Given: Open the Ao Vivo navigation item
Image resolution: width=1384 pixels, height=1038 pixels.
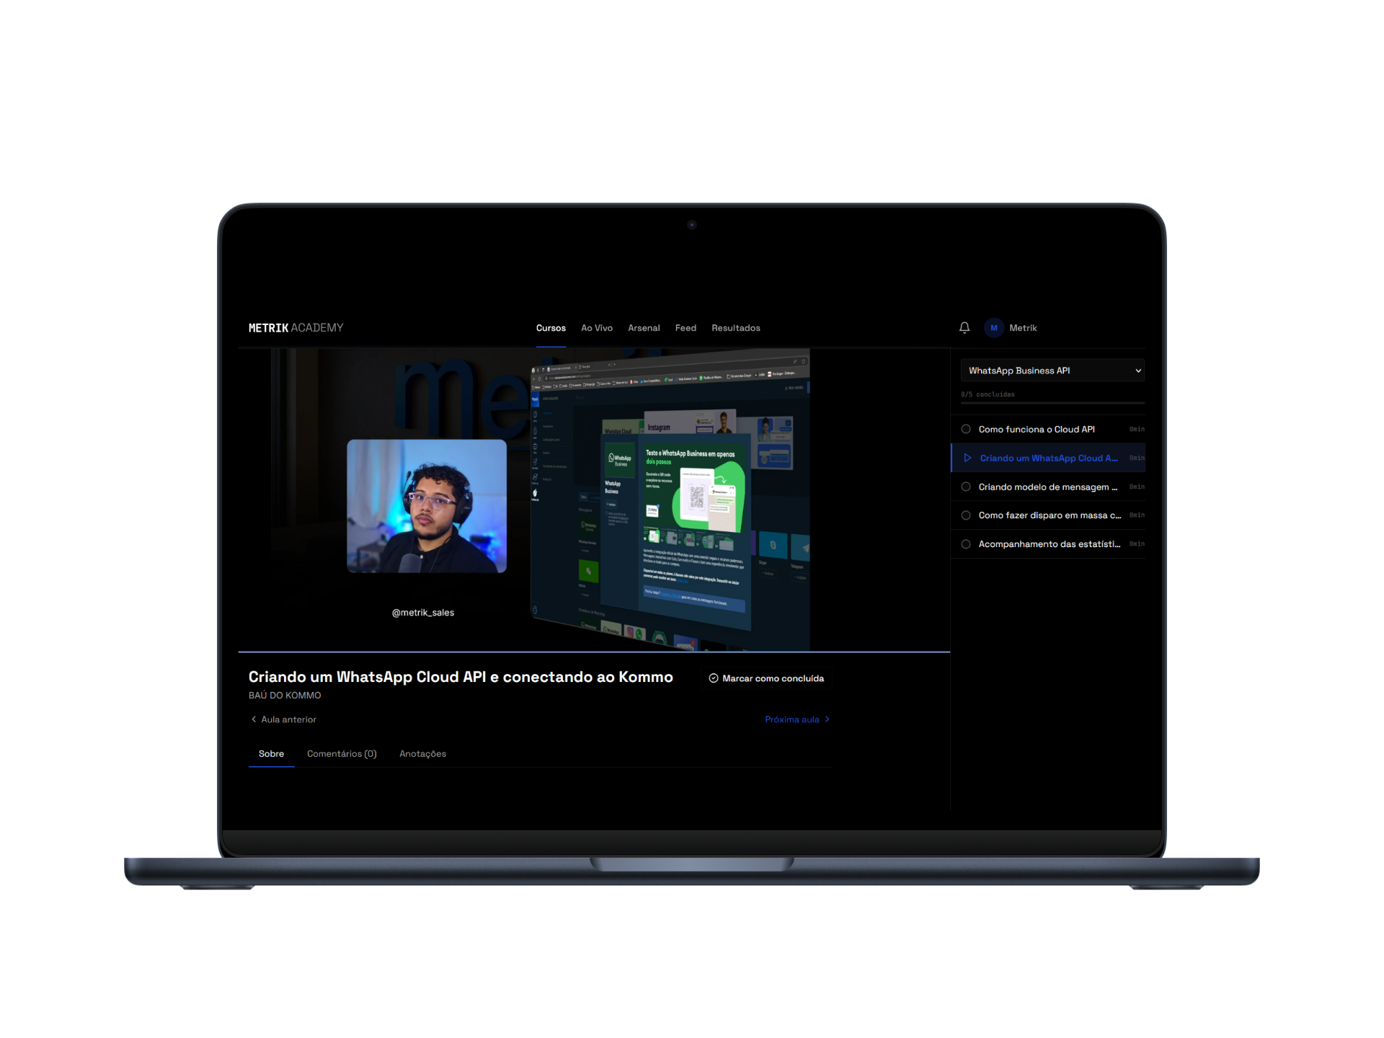Looking at the screenshot, I should click(597, 328).
